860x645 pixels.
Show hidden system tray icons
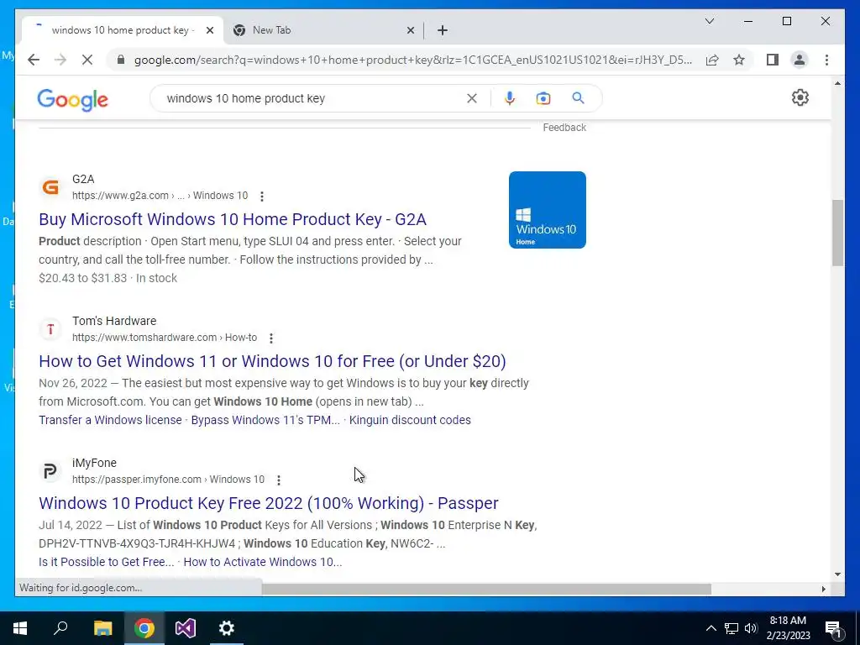click(x=711, y=628)
